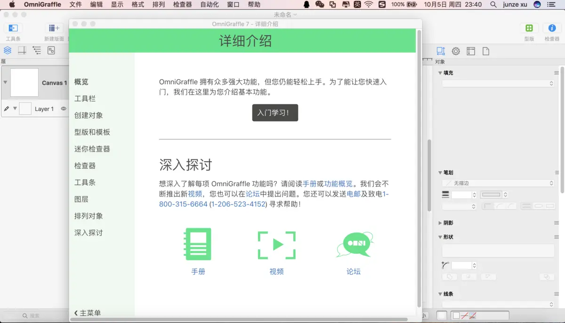The height and width of the screenshot is (323, 565).
Task: Select the Object inspector tab icon
Action: (x=441, y=51)
